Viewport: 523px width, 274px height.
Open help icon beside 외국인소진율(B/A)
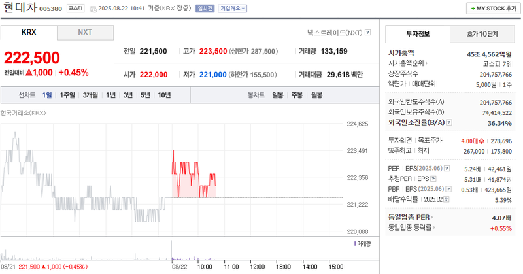(x=449, y=122)
